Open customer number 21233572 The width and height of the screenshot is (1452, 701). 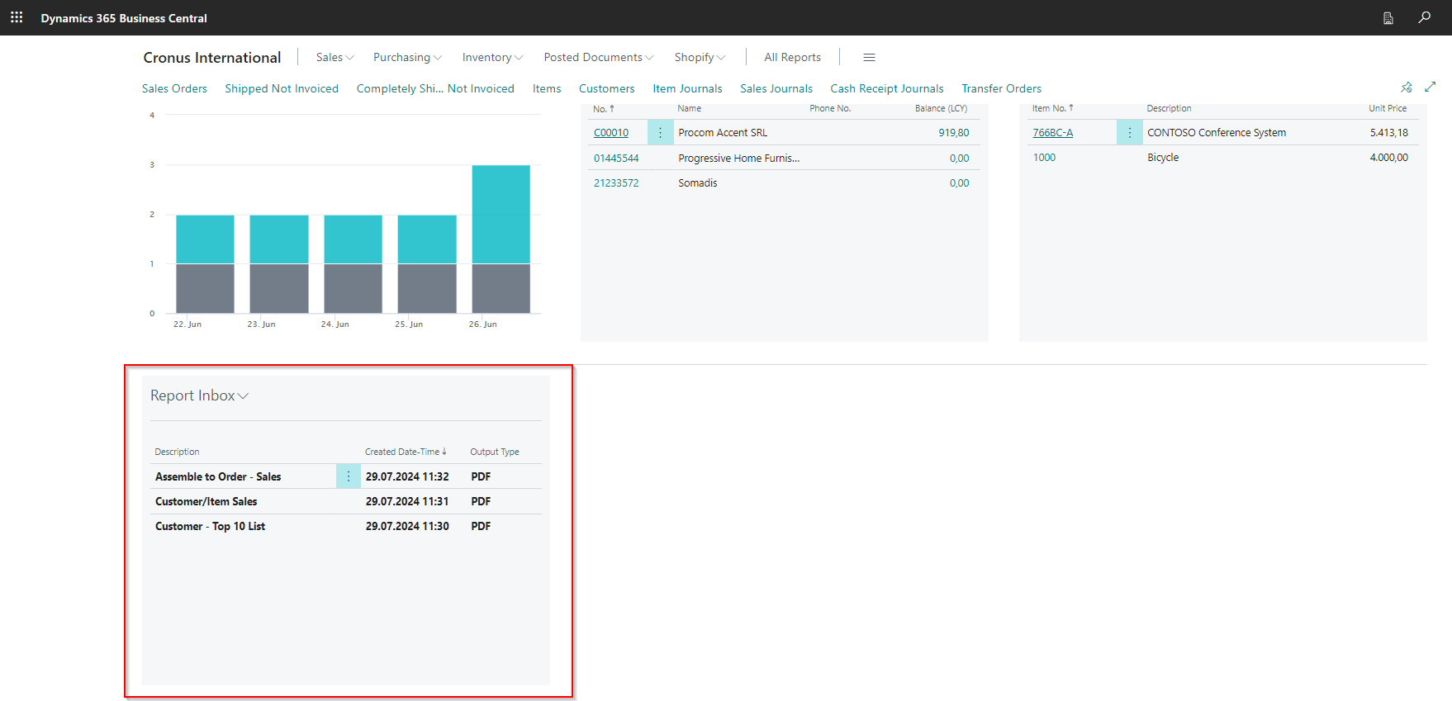(x=616, y=182)
